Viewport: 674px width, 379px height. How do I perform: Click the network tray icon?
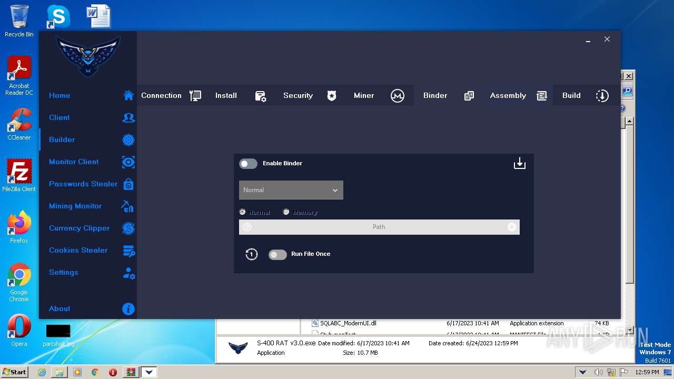(x=611, y=372)
